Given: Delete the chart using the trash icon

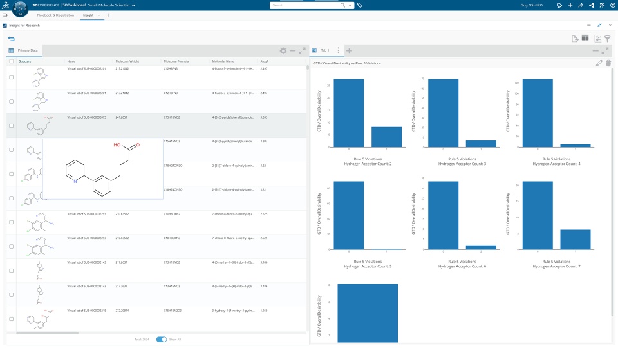Looking at the screenshot, I should [x=608, y=63].
